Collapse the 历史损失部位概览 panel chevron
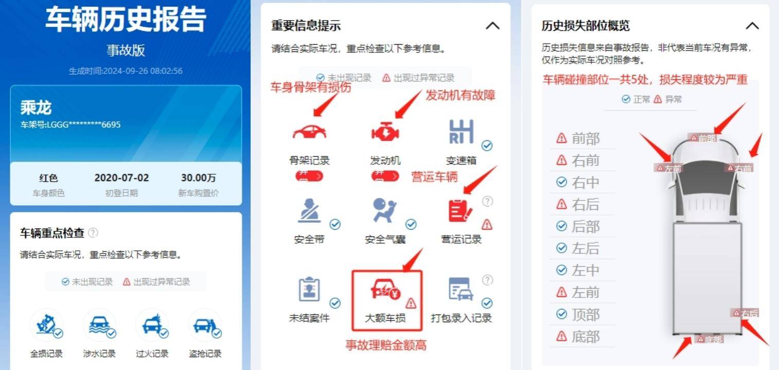 click(x=752, y=26)
